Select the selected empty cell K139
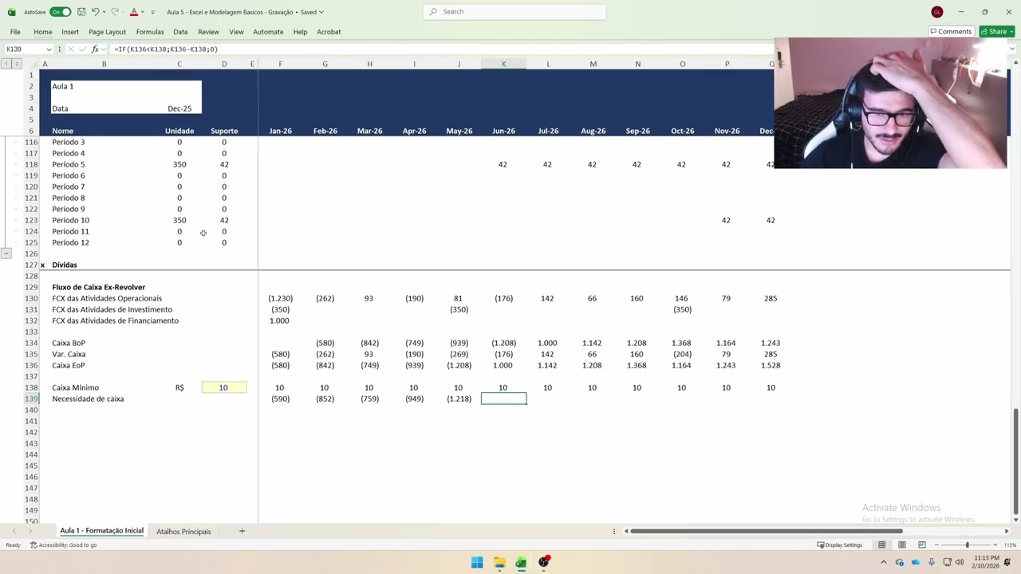 503,399
